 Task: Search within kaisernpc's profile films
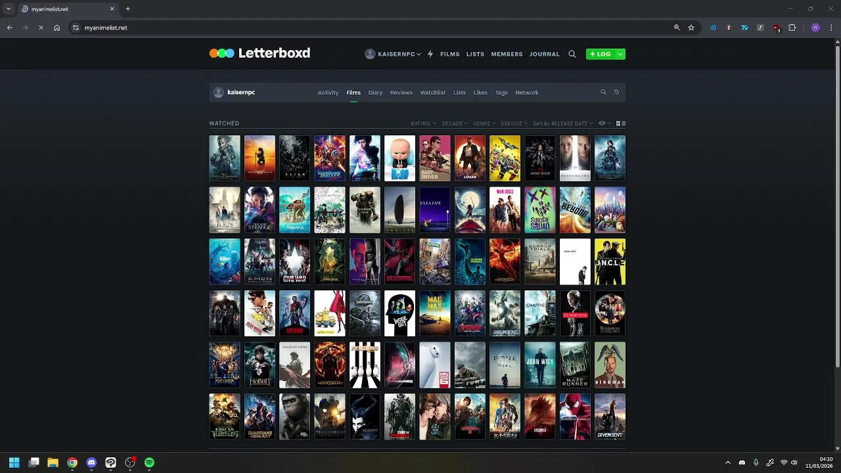pyautogui.click(x=603, y=92)
